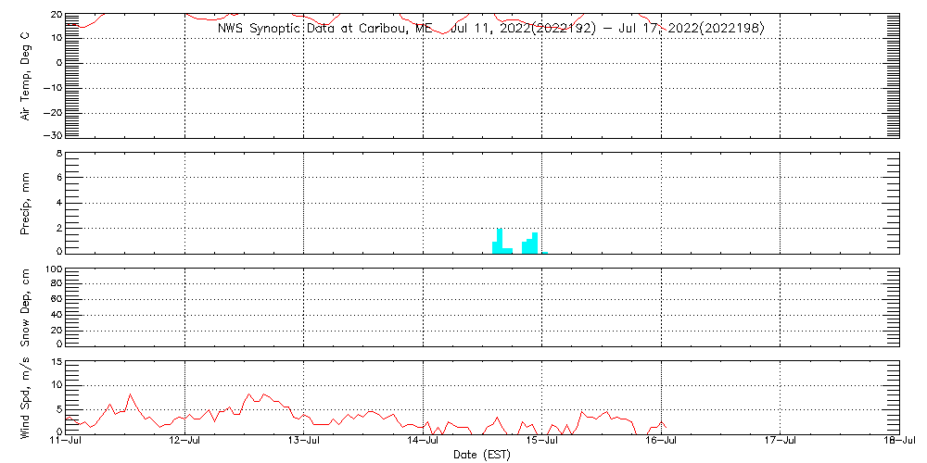Click the 17-Jul date tick label
This screenshot has width=927, height=463.
(x=781, y=443)
